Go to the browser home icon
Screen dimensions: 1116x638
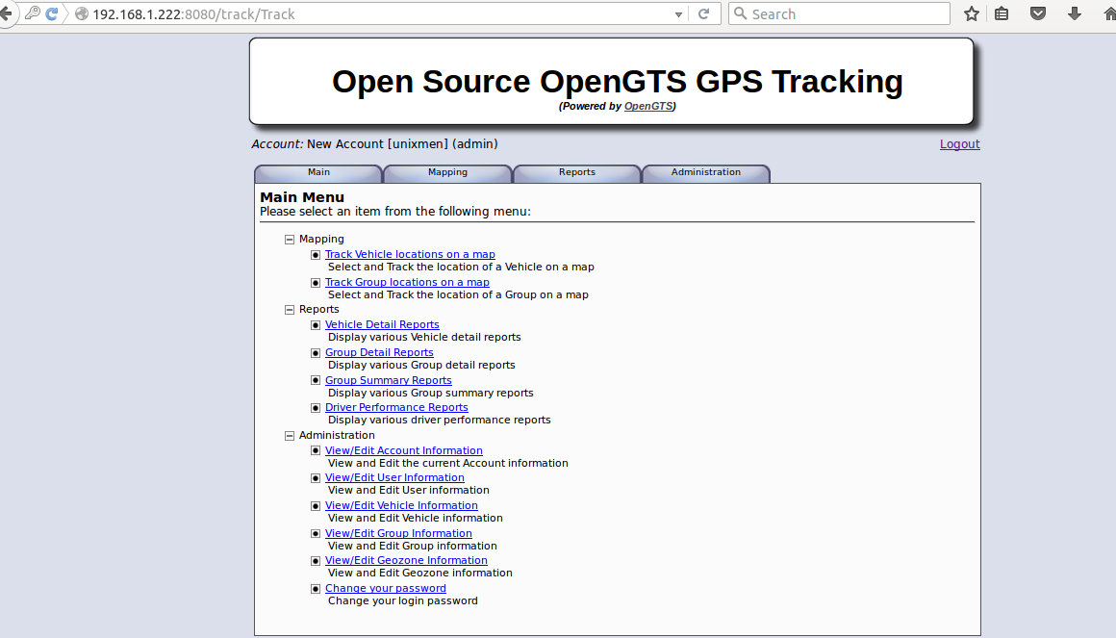pyautogui.click(x=1109, y=13)
